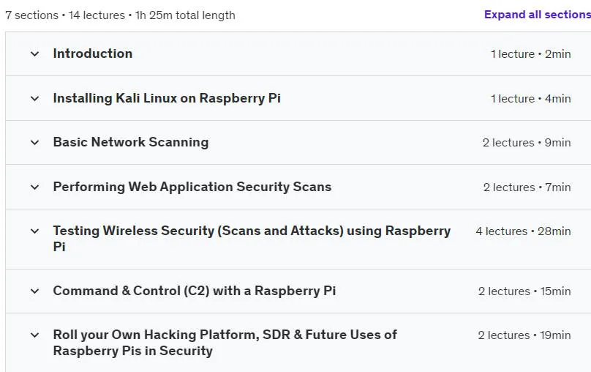Screen dimensions: 591x372
Task: Click the 1 lecture • 2min label
Action: click(531, 54)
